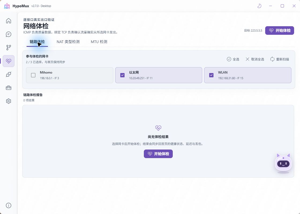Click the 198.18.0.1 · IF 3 address
The image size is (300, 214).
49,78
